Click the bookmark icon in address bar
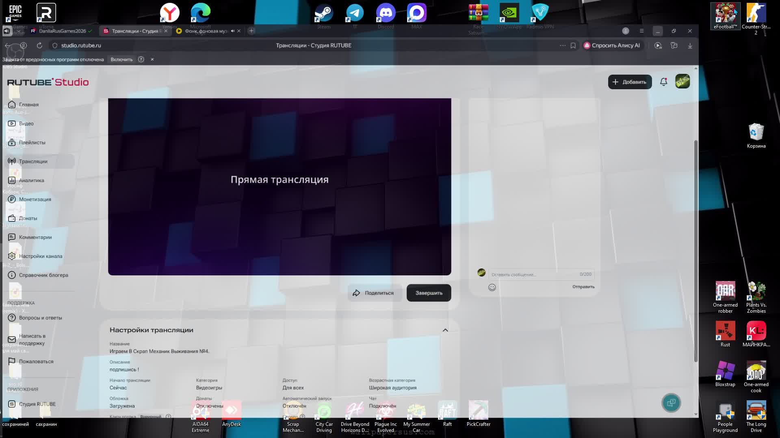 (573, 45)
